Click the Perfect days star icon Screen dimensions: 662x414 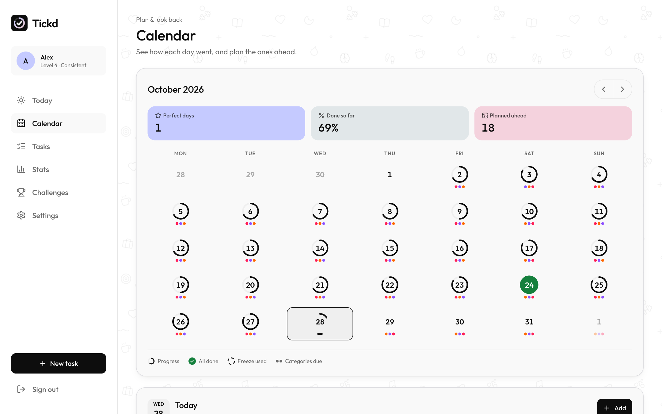158,115
